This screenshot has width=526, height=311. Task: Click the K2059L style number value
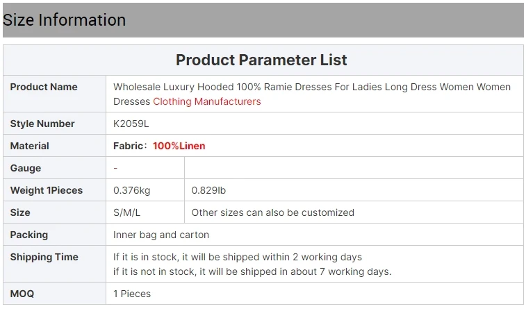(131, 124)
